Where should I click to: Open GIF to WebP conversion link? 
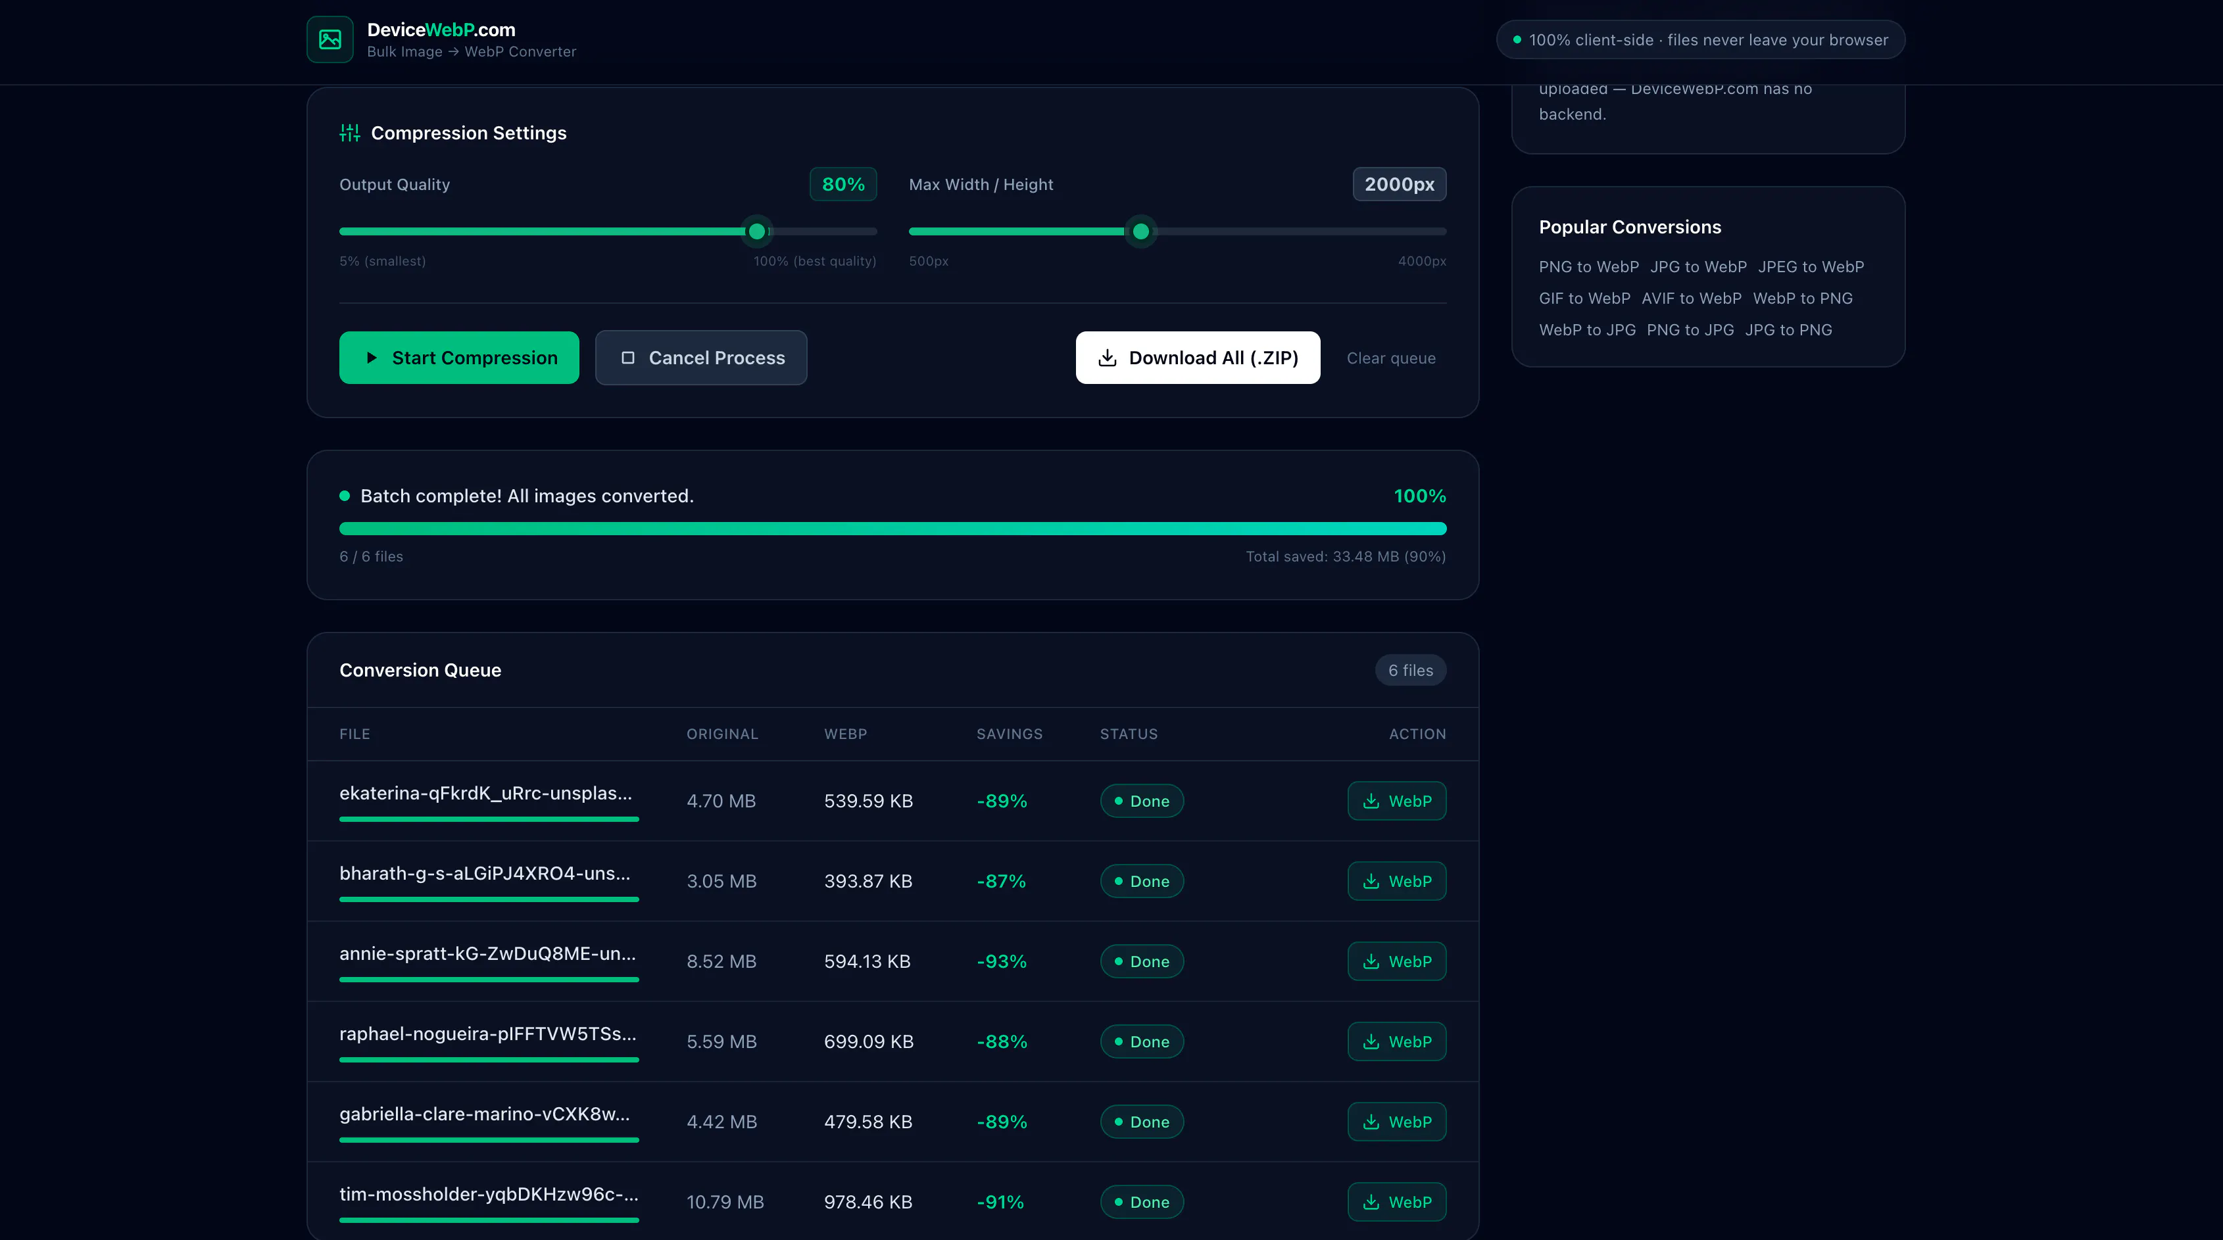(x=1584, y=298)
